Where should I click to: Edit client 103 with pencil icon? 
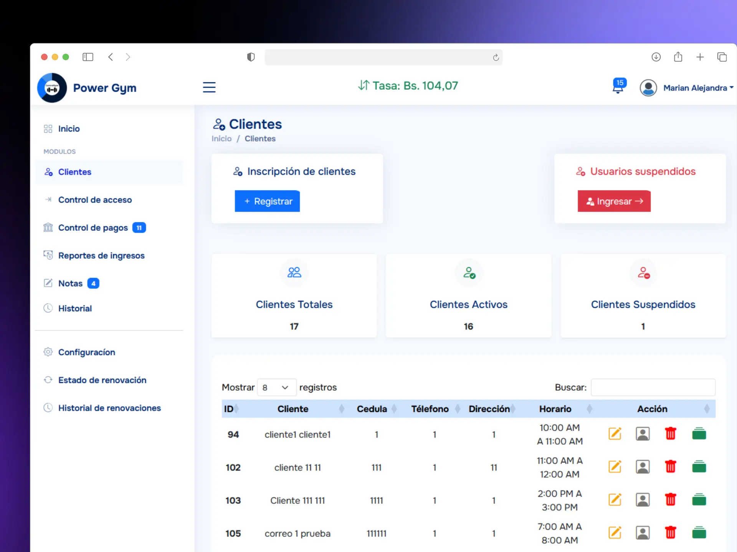coord(615,500)
